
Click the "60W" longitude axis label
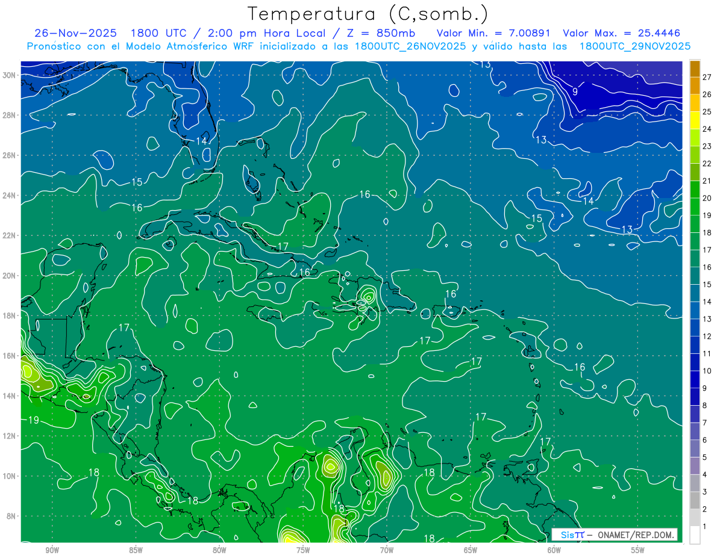click(554, 551)
